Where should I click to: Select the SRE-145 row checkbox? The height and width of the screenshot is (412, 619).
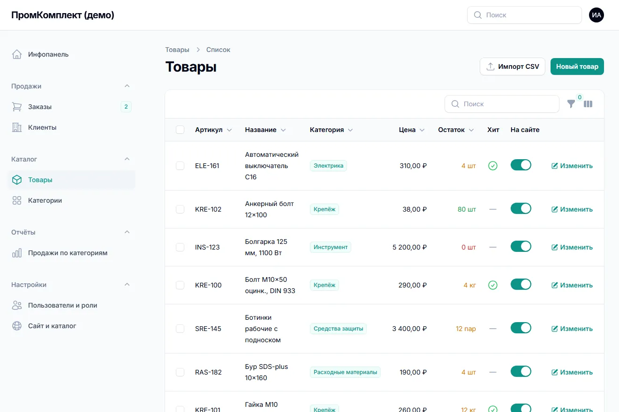coord(180,329)
